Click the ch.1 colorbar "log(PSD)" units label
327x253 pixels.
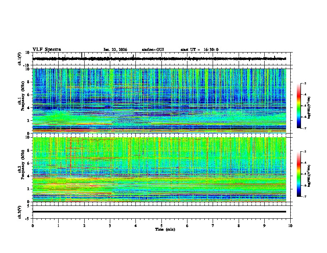[309, 107]
